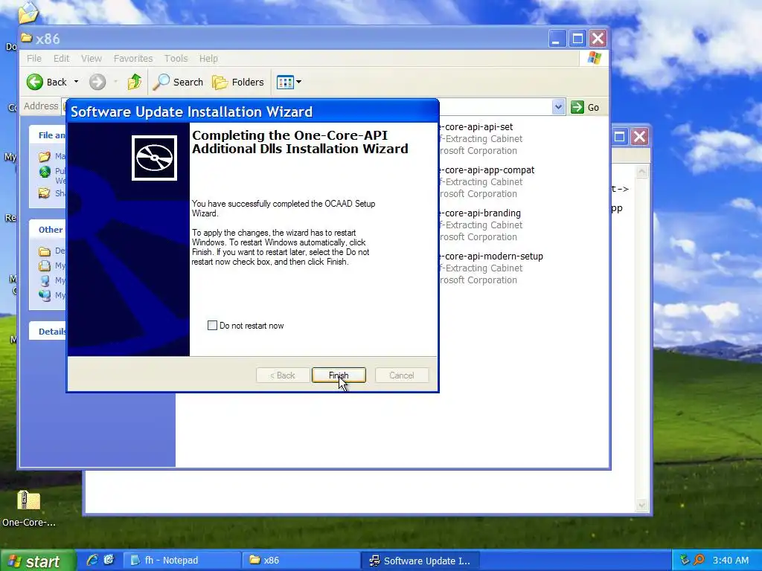Open the View menu in x86 window
762x571 pixels.
pos(92,58)
